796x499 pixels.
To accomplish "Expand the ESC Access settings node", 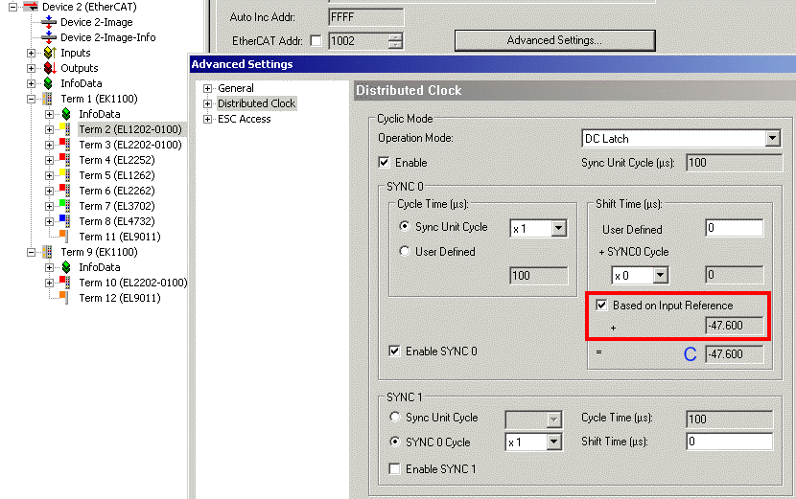I will [207, 119].
